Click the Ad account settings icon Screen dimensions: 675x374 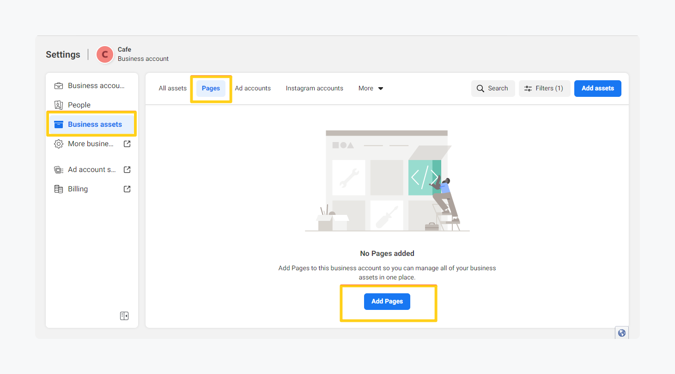(x=59, y=170)
